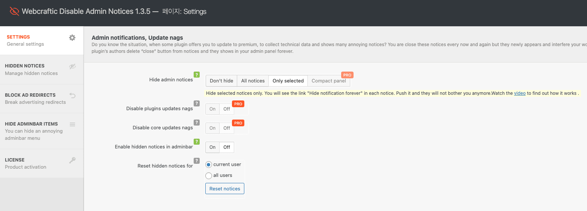The image size is (587, 211).
Task: Click the Disable core updates nags label
Action: (x=163, y=127)
